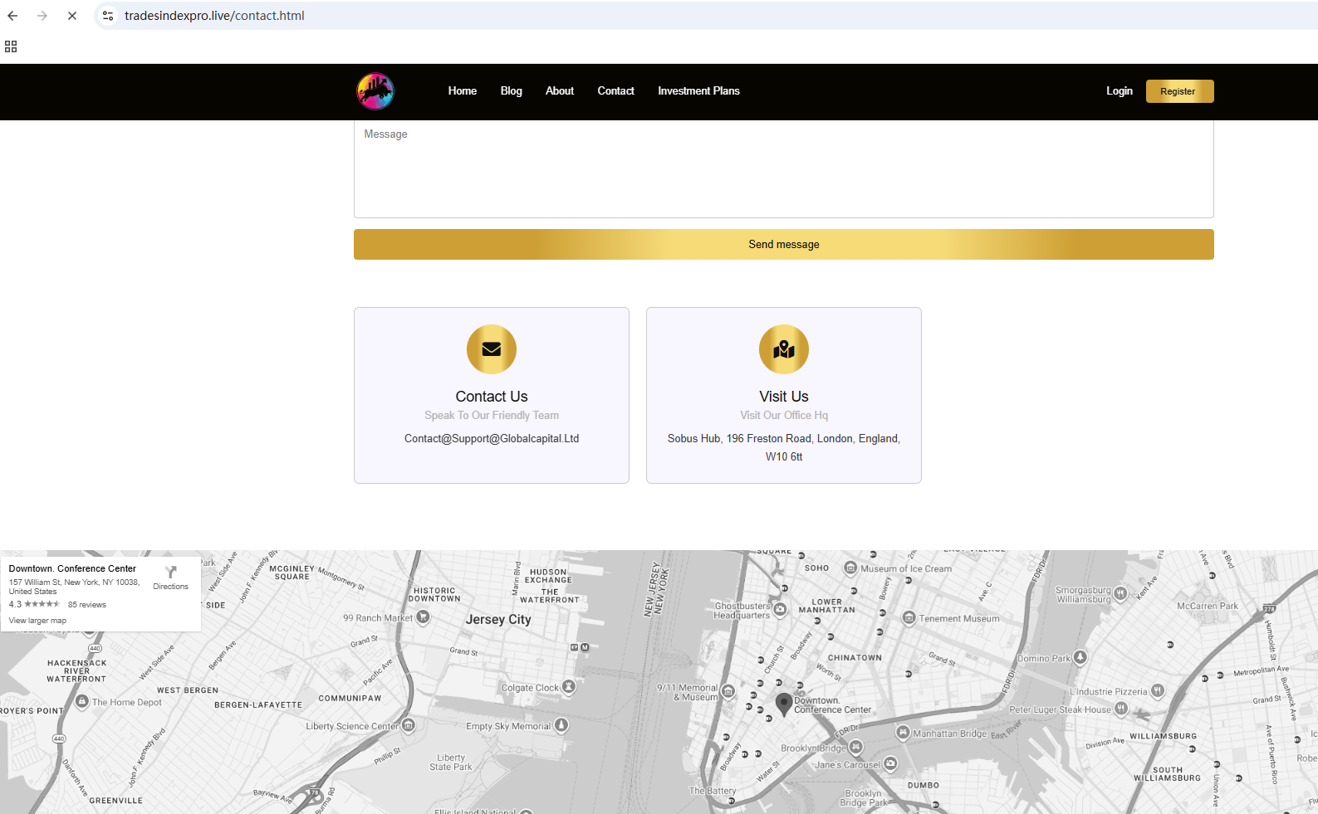Click the Dumbo map label
Viewport: 1318px width, 814px height.
click(x=924, y=785)
